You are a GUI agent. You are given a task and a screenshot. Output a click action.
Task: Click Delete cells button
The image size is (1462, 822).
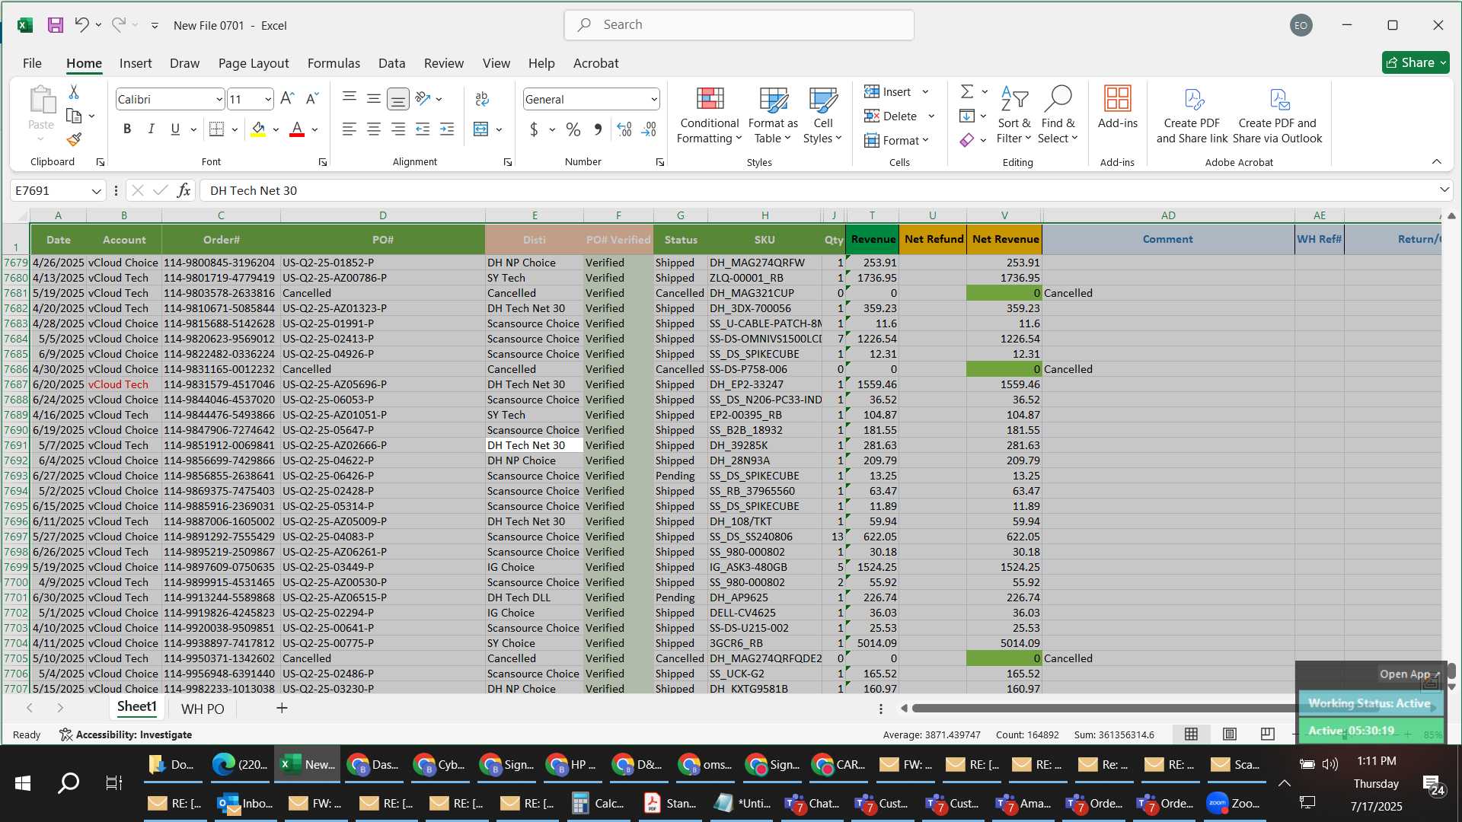click(x=899, y=116)
